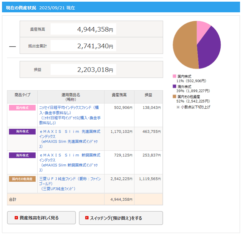
Task: Click the red arrow icon beside 資産残高を詳しく見る
Action: (x=16, y=218)
